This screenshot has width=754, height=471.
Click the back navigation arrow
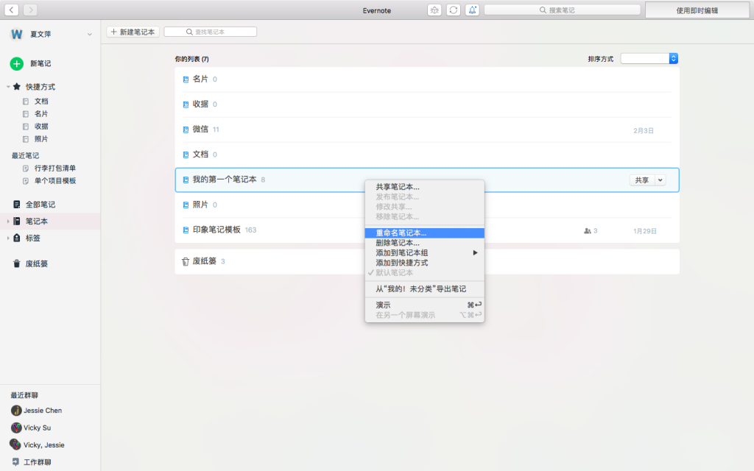coord(12,10)
